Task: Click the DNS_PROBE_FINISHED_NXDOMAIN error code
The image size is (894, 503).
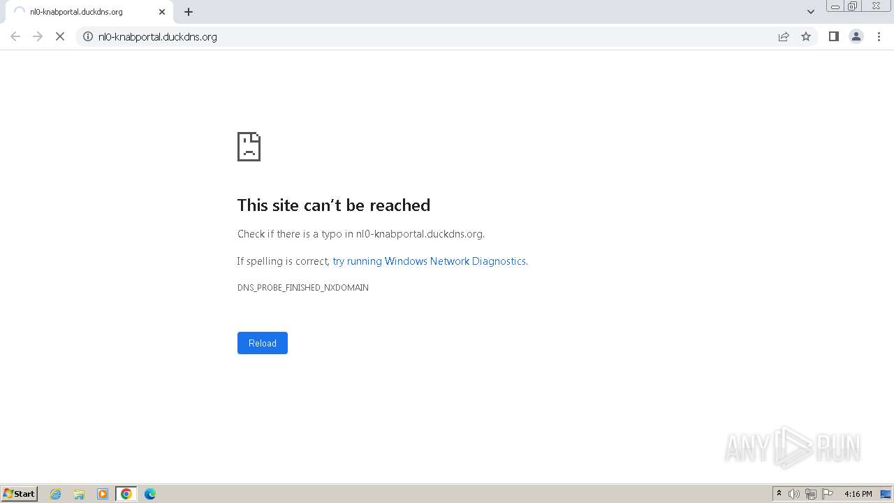Action: [303, 288]
